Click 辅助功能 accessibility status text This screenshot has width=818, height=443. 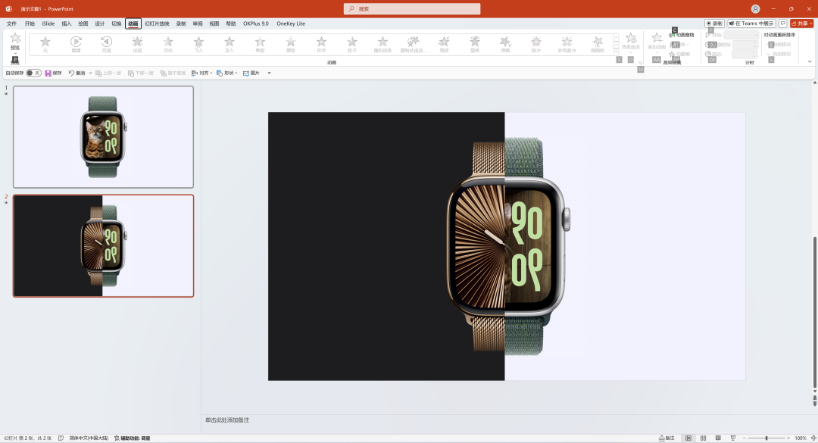point(133,438)
